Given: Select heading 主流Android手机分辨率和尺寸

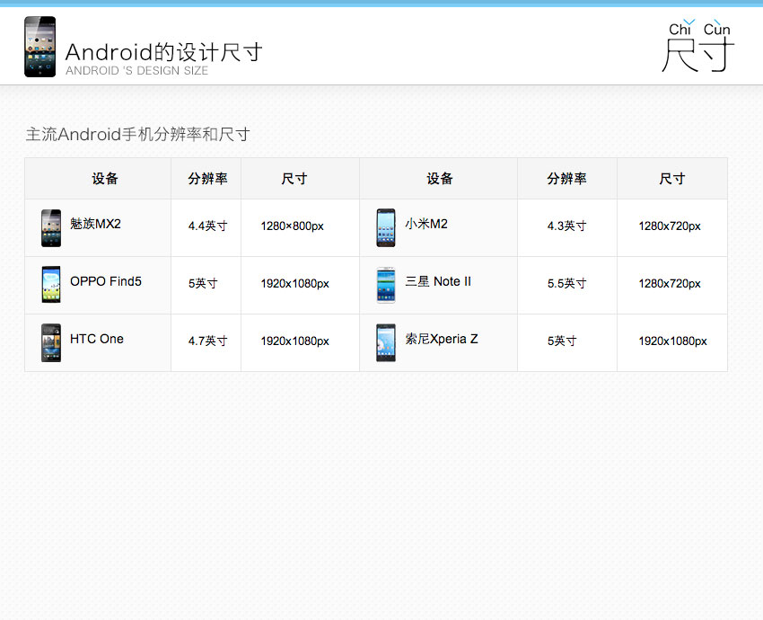Looking at the screenshot, I should 137,134.
